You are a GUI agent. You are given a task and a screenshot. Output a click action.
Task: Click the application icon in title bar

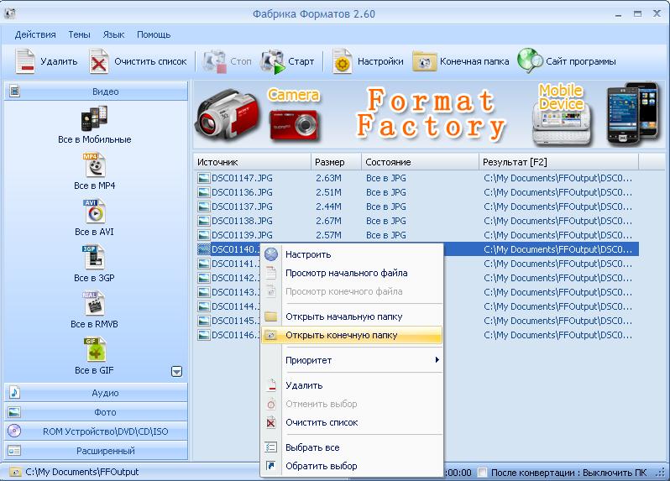click(x=10, y=13)
